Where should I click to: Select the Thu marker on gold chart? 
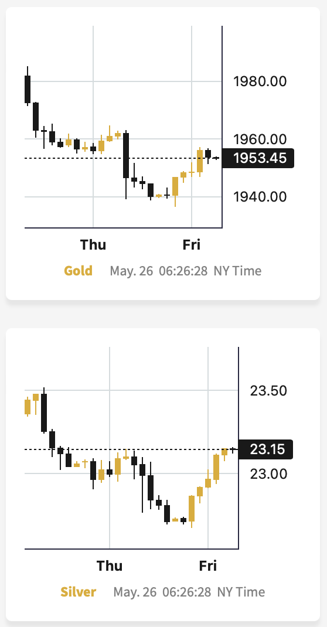pos(93,244)
